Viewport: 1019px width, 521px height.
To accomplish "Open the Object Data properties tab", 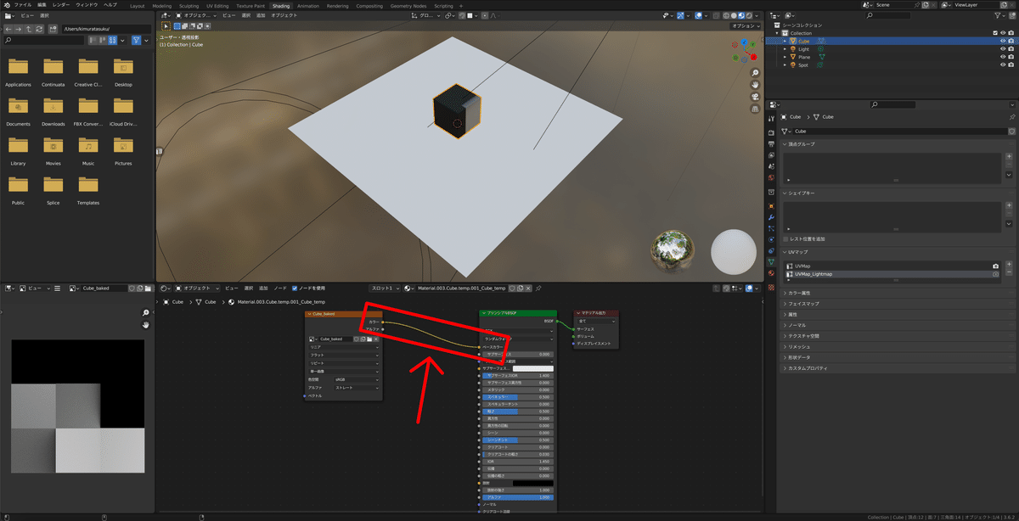I will pos(771,261).
